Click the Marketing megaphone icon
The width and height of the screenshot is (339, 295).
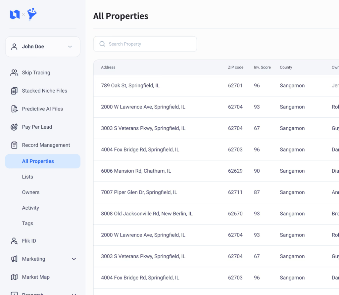(x=14, y=259)
